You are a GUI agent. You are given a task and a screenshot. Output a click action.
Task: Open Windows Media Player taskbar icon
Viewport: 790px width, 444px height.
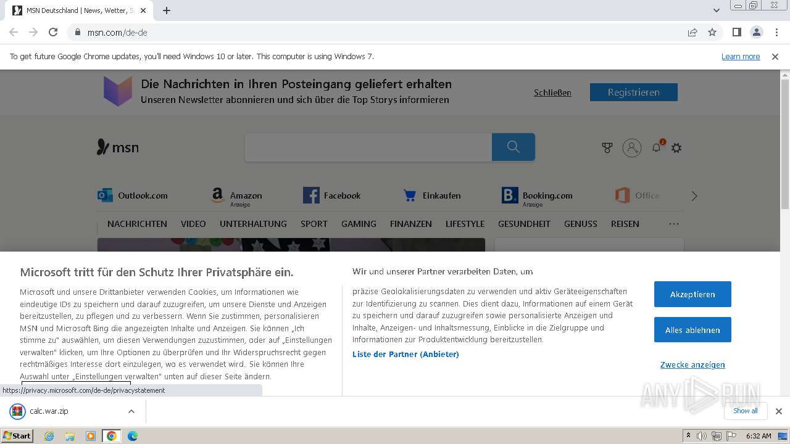tap(91, 436)
